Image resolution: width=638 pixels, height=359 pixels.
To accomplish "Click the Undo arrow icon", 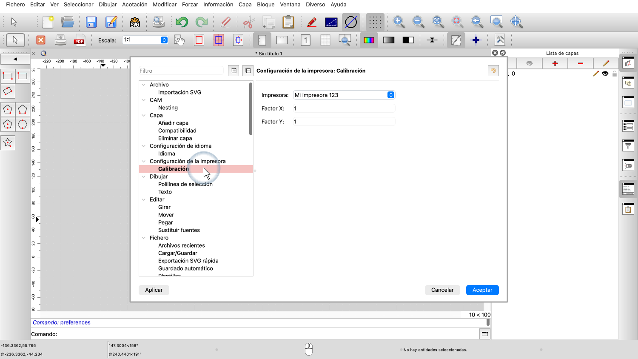I will click(x=182, y=22).
